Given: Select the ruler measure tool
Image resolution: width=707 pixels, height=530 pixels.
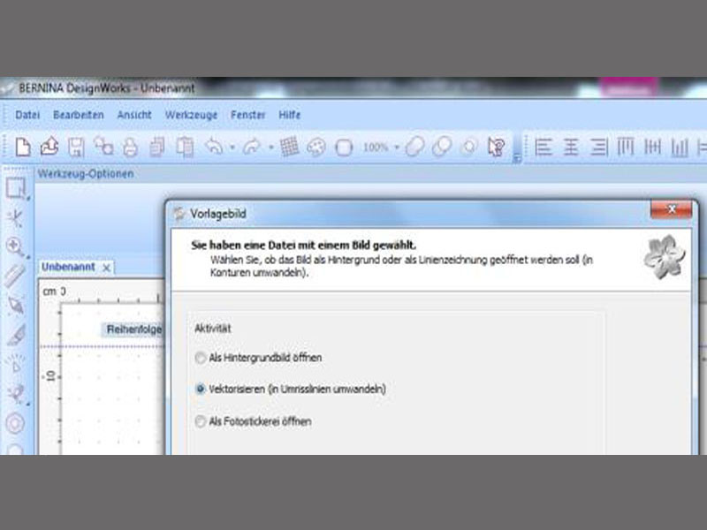Looking at the screenshot, I should click(15, 276).
